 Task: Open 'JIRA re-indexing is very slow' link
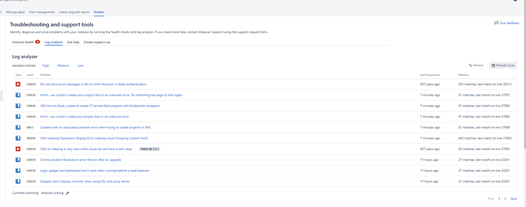click(x=86, y=149)
